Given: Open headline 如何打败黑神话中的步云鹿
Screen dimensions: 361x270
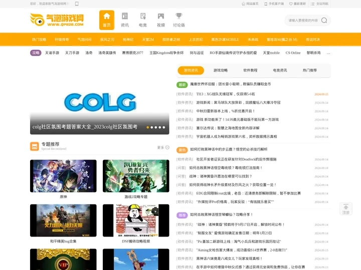Looking at the screenshot, I should point(229,149).
